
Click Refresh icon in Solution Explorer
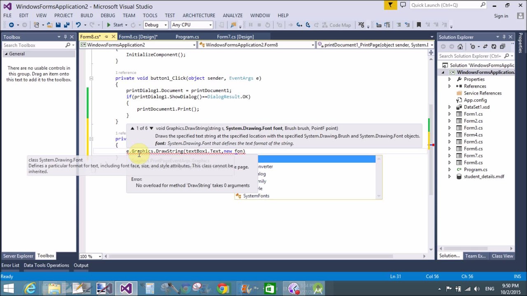coord(494,46)
